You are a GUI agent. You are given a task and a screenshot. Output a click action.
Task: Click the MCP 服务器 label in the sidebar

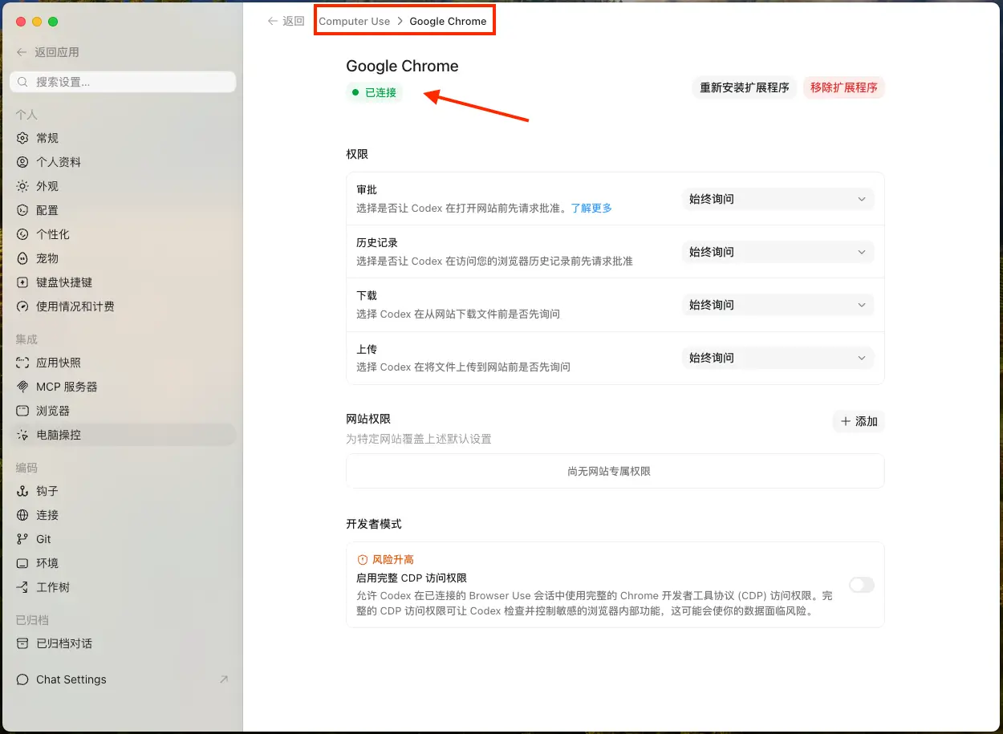(x=67, y=387)
